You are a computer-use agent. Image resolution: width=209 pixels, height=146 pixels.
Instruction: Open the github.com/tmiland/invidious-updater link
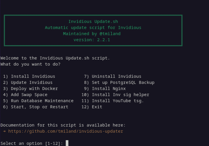click(66, 131)
